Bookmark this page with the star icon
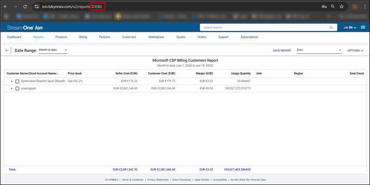Screen dimensions: 370x185 click(341, 6)
